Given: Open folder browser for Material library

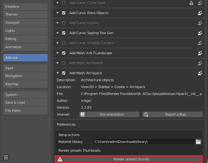Looking at the screenshot, I should (198, 142).
